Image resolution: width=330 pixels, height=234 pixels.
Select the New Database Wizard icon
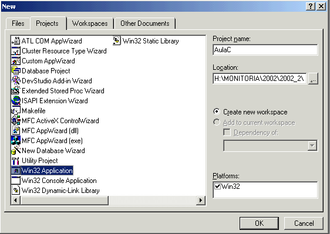pyautogui.click(x=16, y=151)
